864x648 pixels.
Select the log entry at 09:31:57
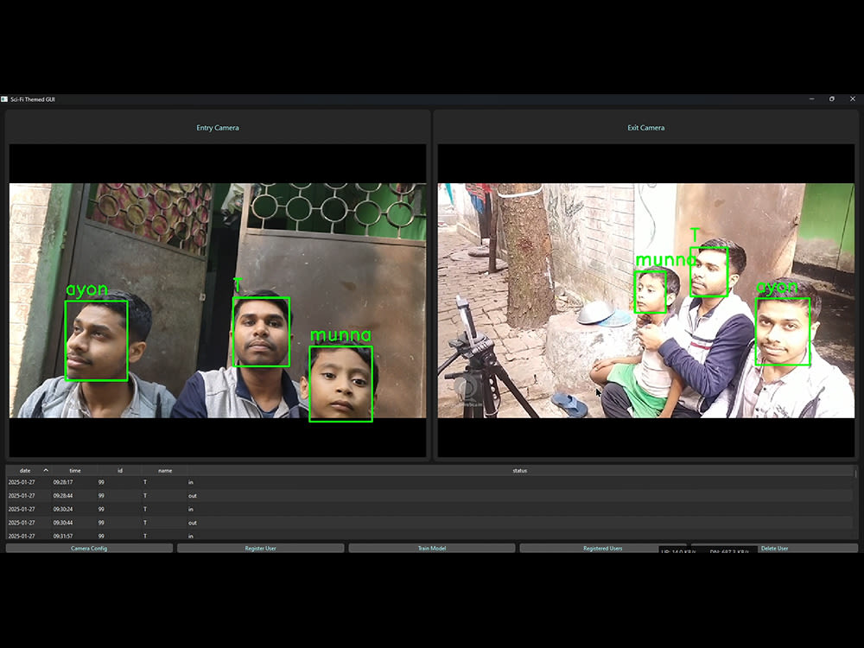[429, 535]
